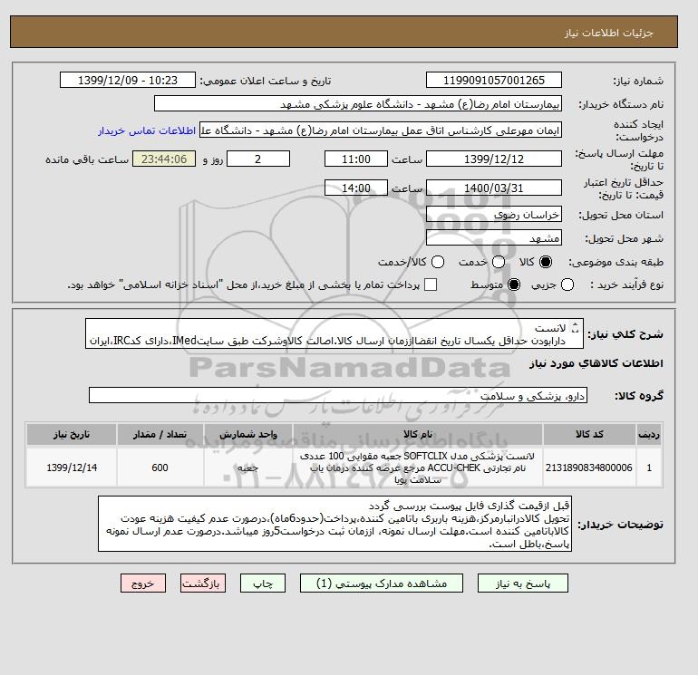Click the delivery city field مشهد
698x675 pixels.
(494, 238)
